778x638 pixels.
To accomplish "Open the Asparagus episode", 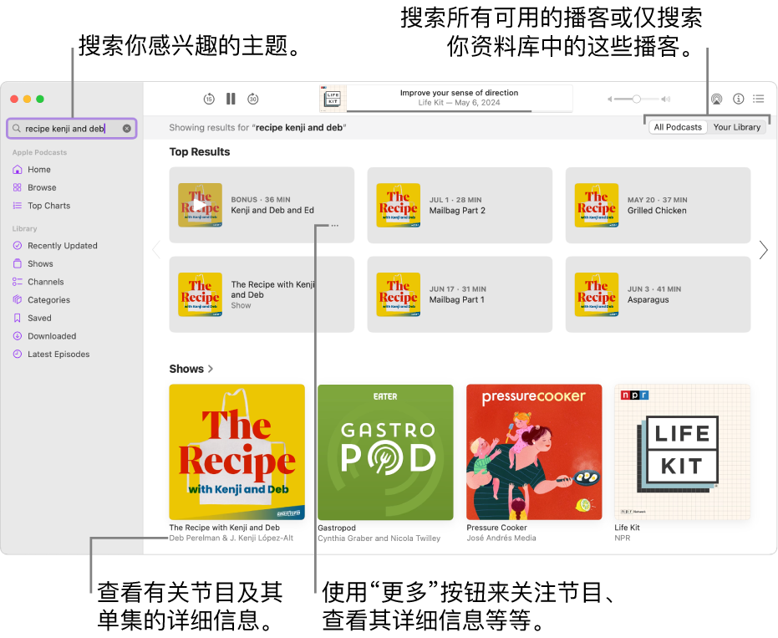I will [658, 294].
